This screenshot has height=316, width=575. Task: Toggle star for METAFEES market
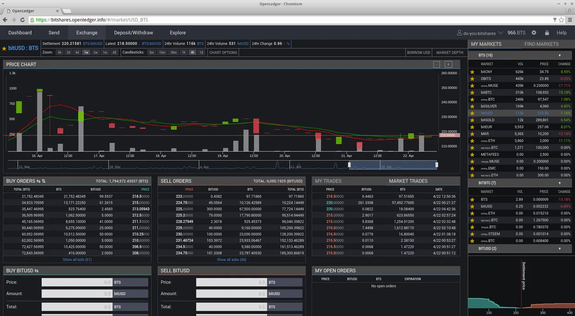click(x=472, y=155)
